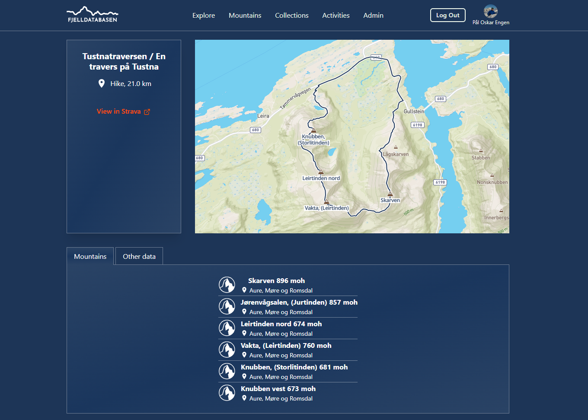Open Pål Oskar Engen profile avatar
The width and height of the screenshot is (588, 420).
tap(490, 11)
